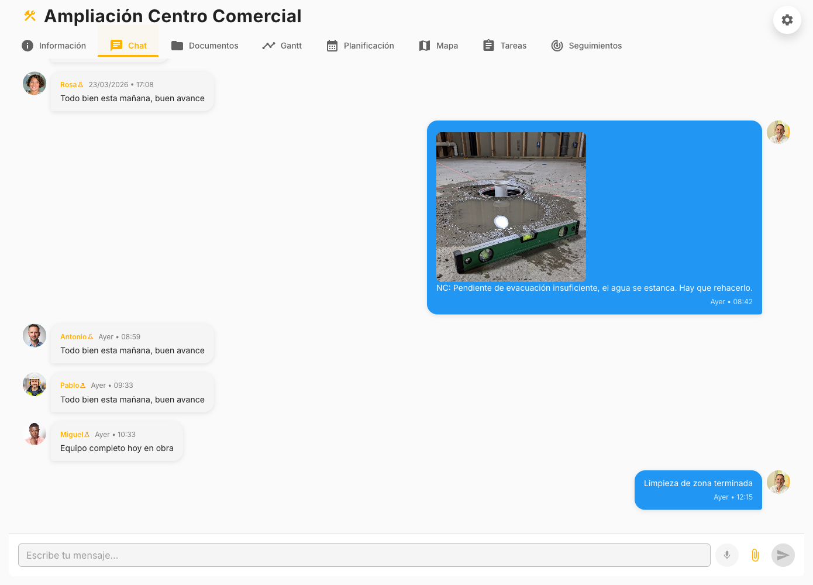Click the Tareas clipboard icon
This screenshot has width=813, height=585.
tap(489, 45)
